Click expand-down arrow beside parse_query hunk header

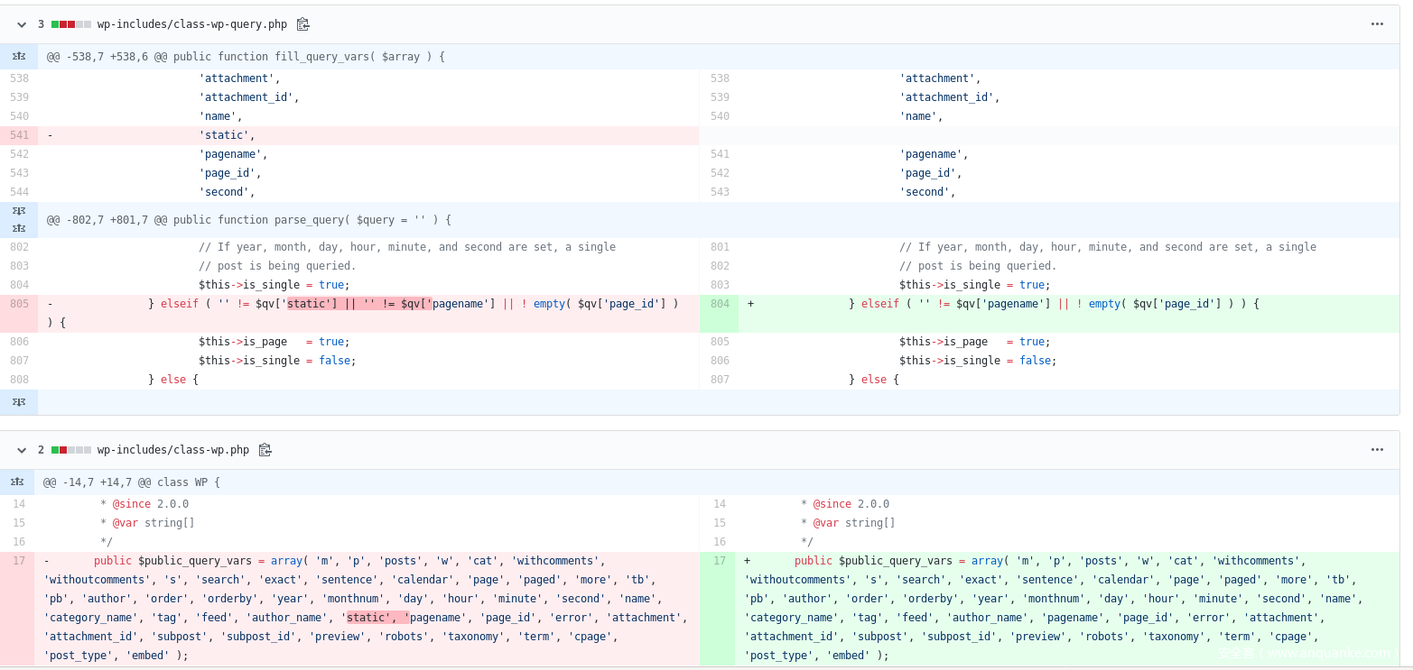[19, 211]
